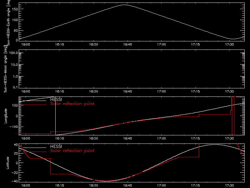
Task: Click 16:15 tick of Earth angle plot
Action: pos(60,44)
